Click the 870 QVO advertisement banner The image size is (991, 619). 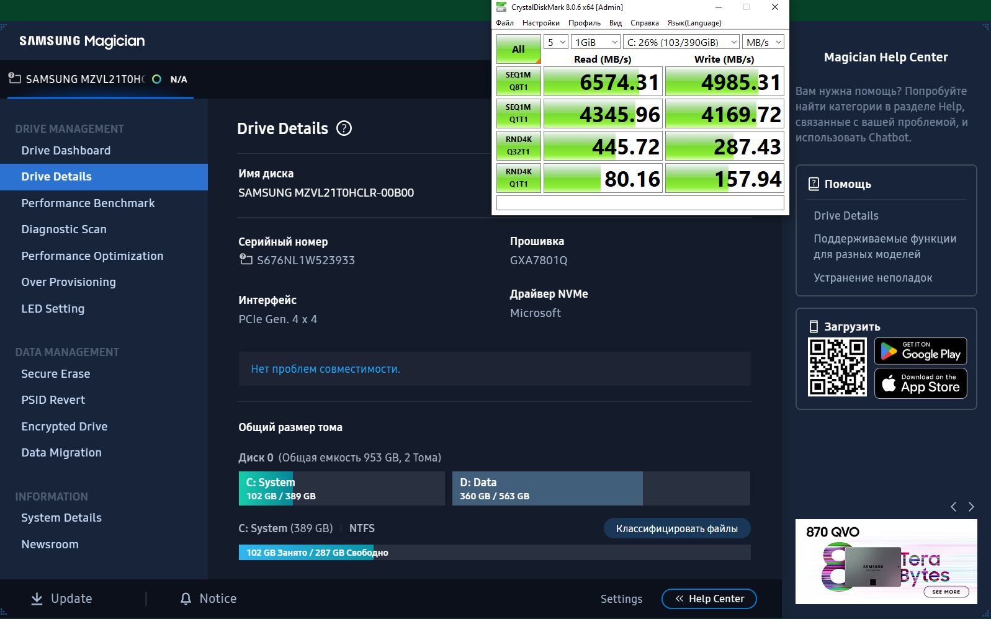[x=886, y=561]
